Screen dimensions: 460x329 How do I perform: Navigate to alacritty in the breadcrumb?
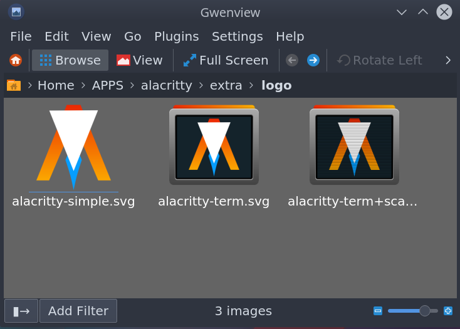click(167, 85)
